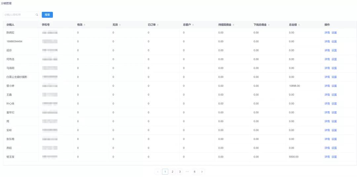Sort by 有效 column arrows

[x=85, y=25]
